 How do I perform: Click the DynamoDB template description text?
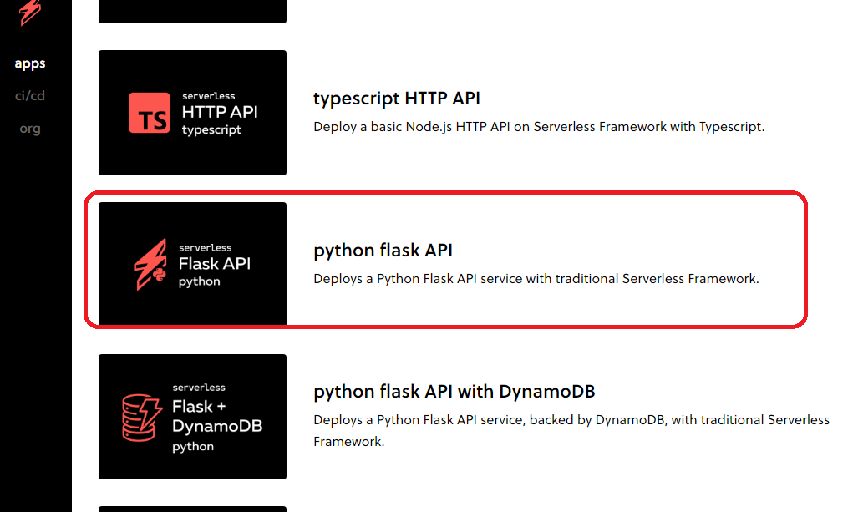point(571,430)
